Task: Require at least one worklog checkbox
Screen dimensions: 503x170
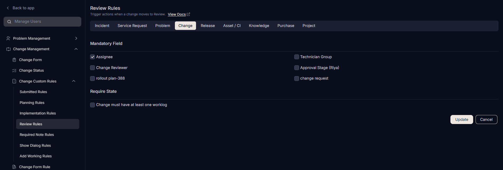Action: coord(92,105)
